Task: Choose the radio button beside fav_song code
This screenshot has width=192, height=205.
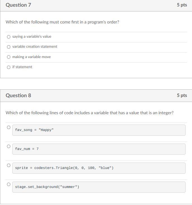Action: click(9, 127)
